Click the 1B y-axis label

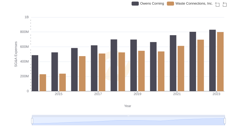(x=26, y=17)
